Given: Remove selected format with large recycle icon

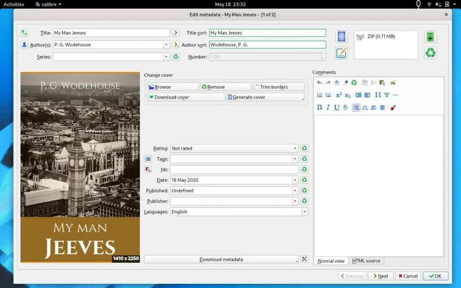Looking at the screenshot, I should (430, 53).
